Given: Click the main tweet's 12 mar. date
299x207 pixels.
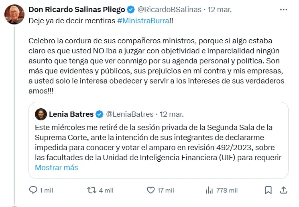Looking at the screenshot, I should point(220,9).
